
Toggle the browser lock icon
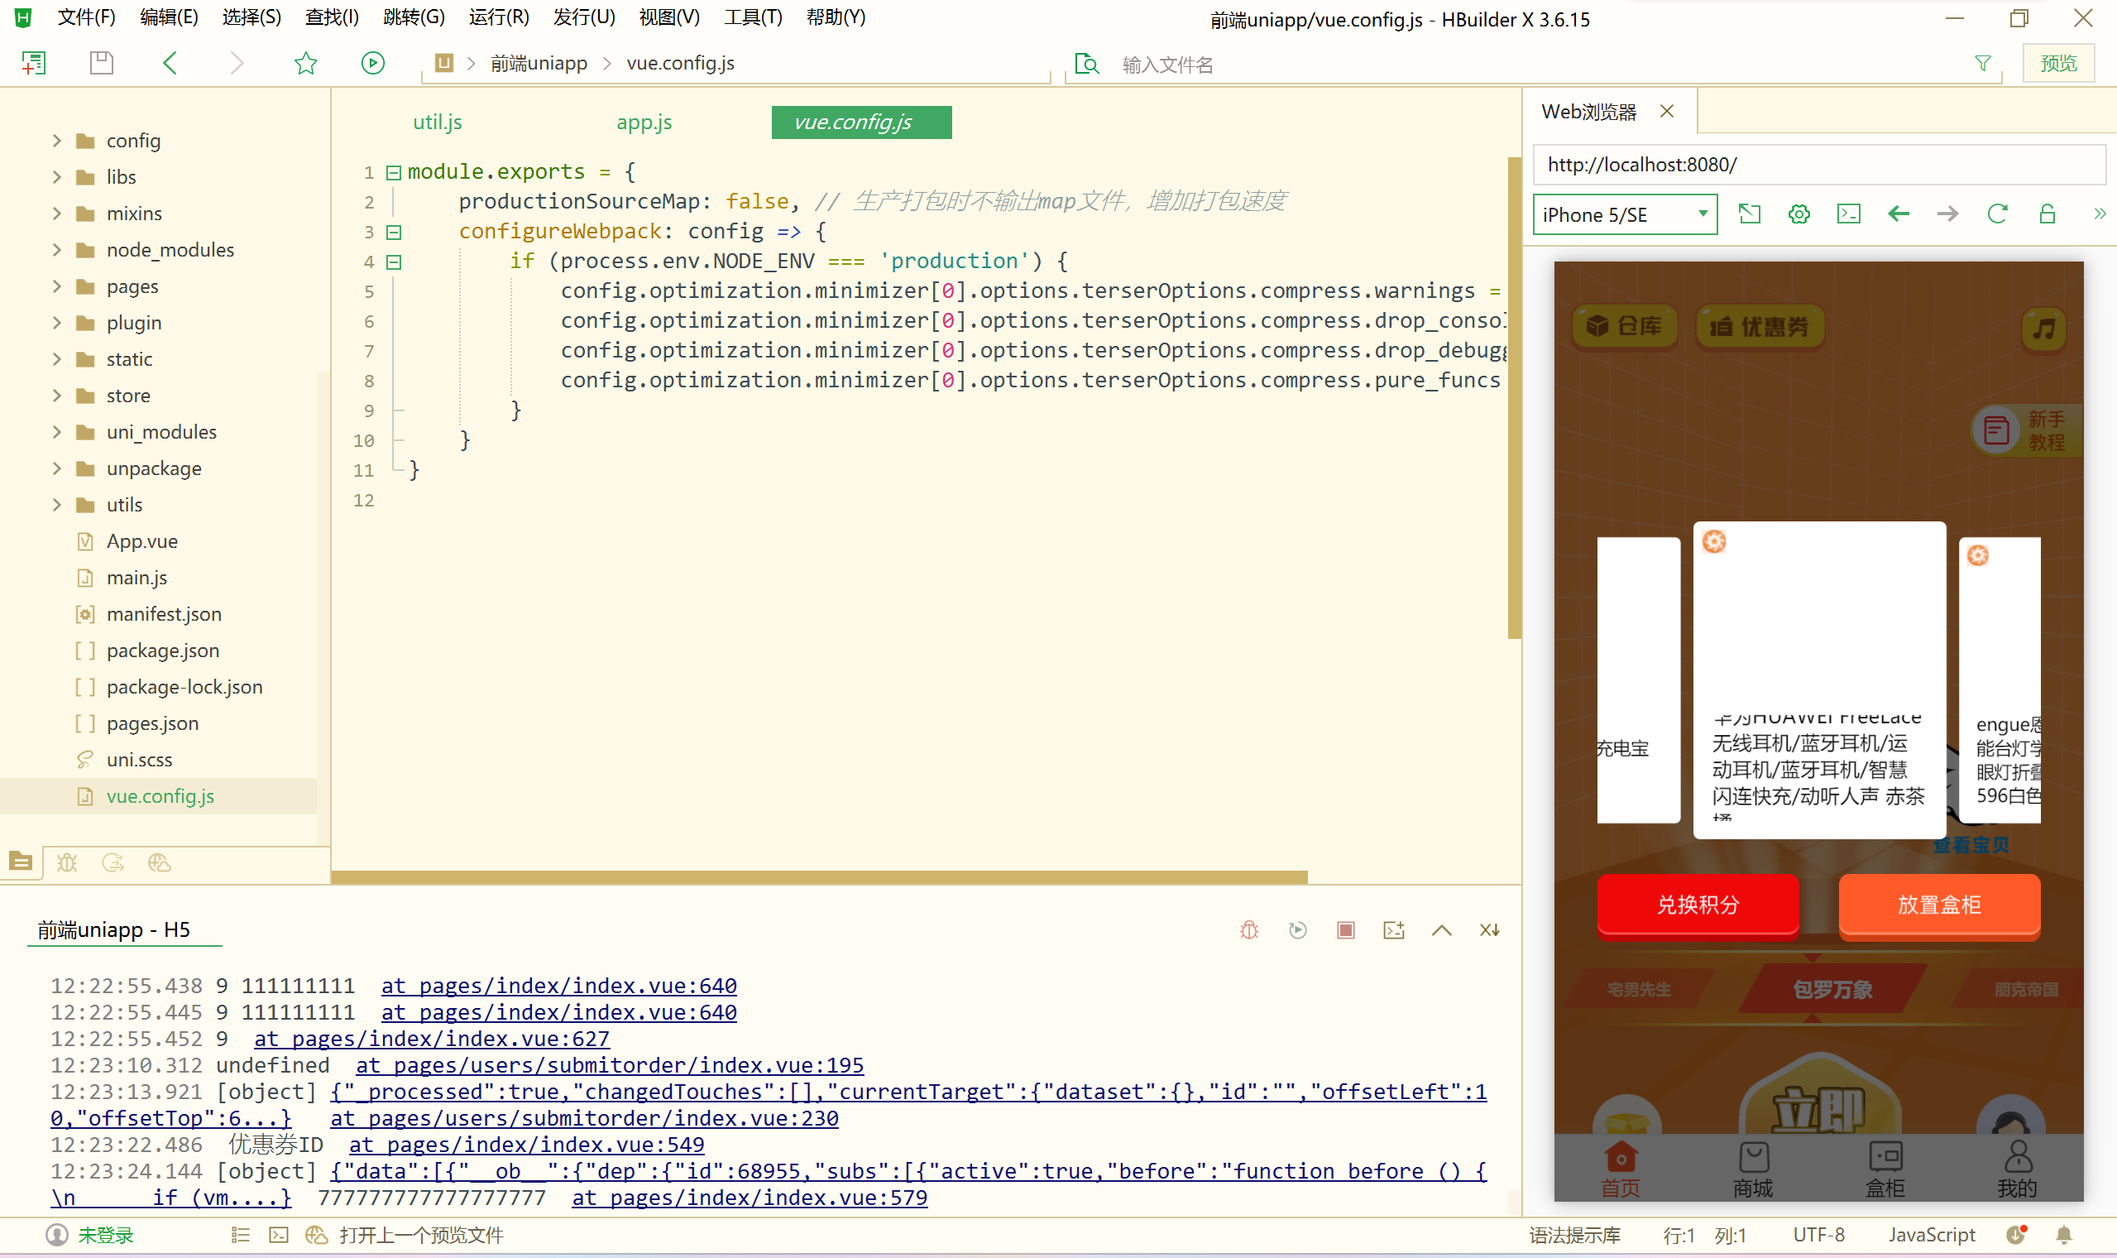click(x=2047, y=214)
